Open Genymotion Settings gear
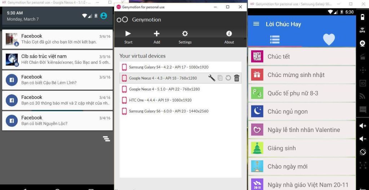 click(x=185, y=33)
